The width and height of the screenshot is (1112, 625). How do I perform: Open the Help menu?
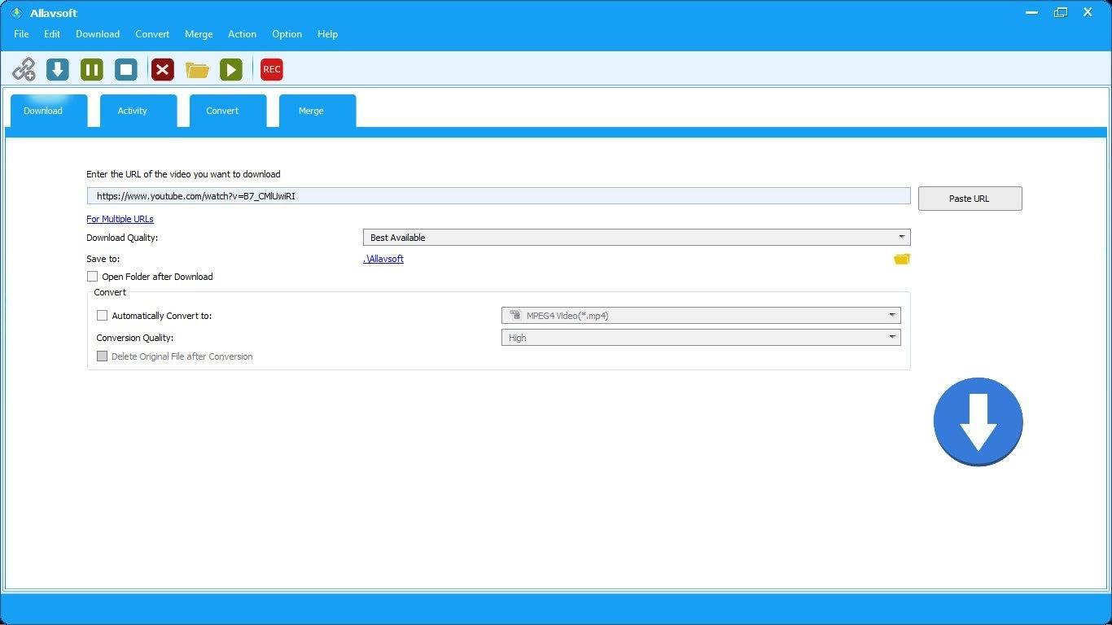[327, 34]
